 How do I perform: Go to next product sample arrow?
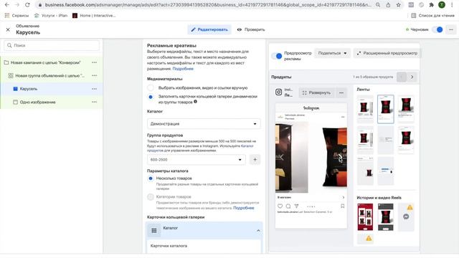point(412,77)
